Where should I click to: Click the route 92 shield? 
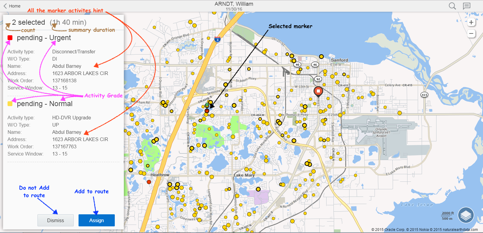[x=318, y=79]
